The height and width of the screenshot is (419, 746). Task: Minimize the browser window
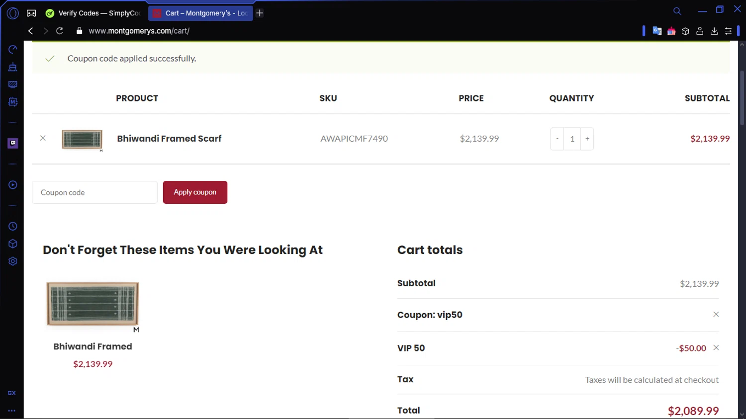point(702,10)
